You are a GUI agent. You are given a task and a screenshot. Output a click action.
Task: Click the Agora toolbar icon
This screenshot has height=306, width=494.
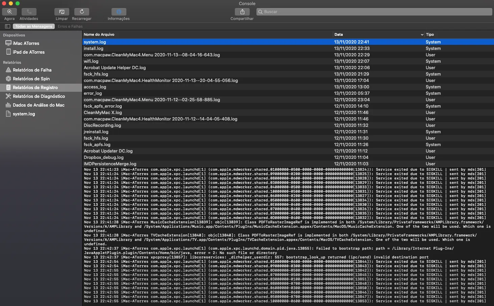coord(9,12)
